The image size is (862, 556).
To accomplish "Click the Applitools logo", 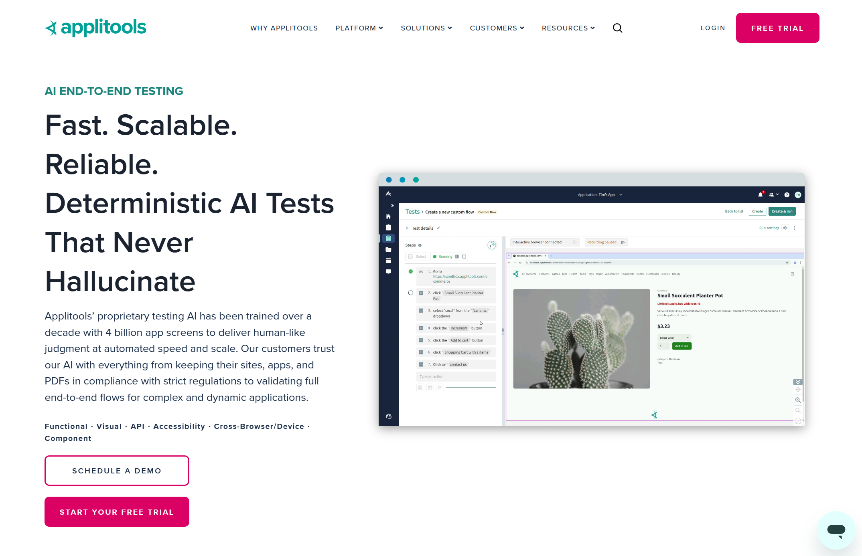I will (x=95, y=28).
